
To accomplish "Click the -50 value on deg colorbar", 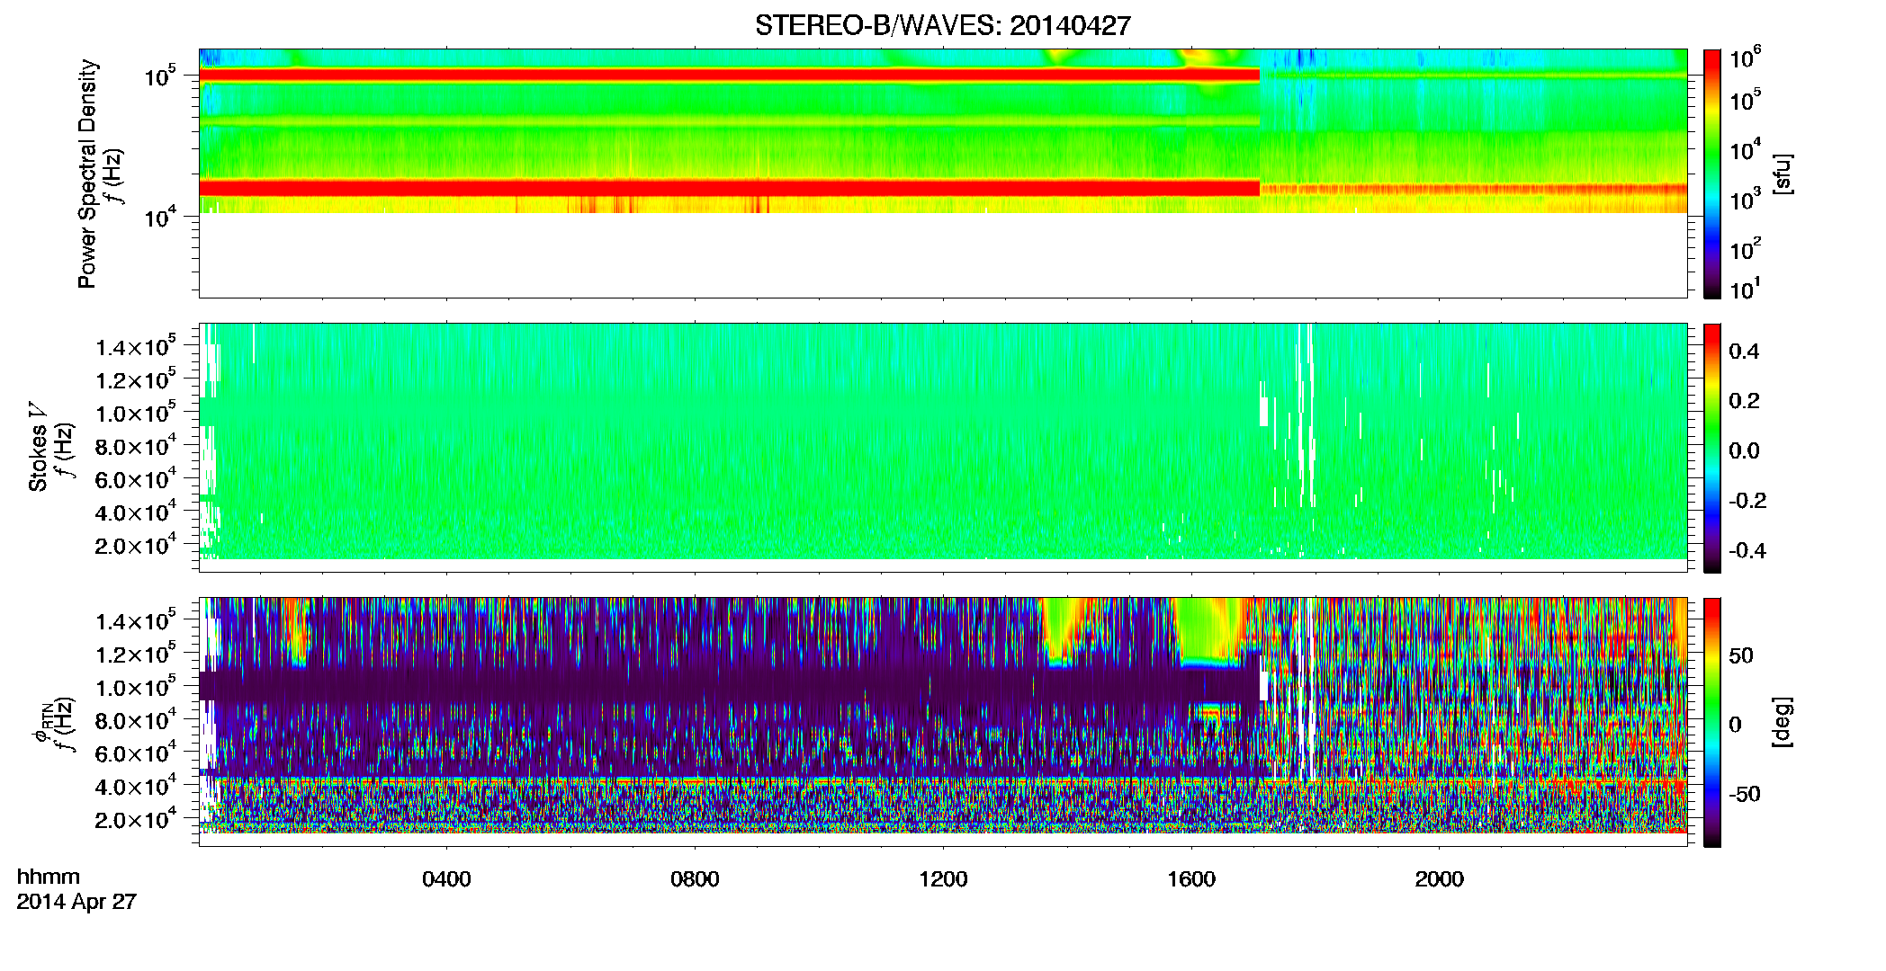I will (1745, 795).
